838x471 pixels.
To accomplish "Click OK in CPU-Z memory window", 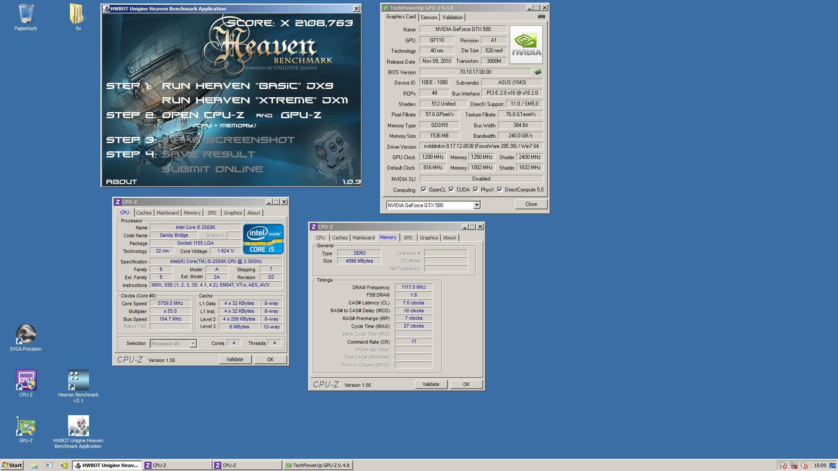I will [x=466, y=384].
